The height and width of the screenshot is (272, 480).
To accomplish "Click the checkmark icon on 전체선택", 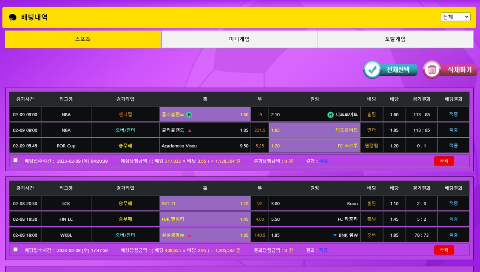I will 372,70.
